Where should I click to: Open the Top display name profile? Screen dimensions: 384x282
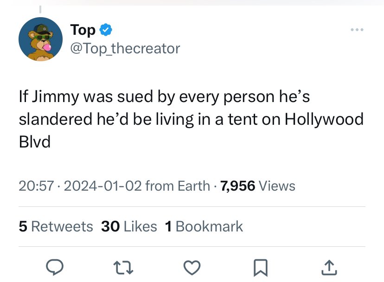coord(83,30)
